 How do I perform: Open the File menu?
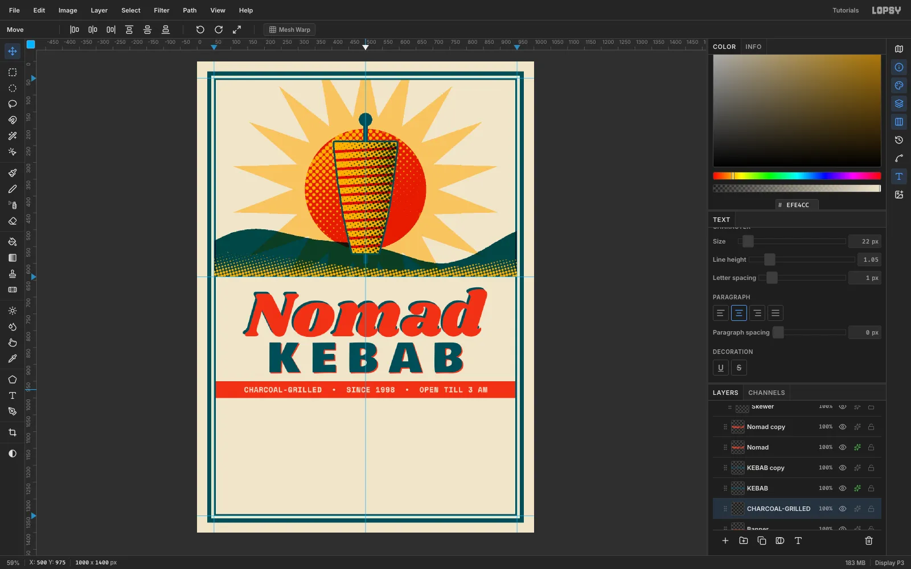[14, 10]
